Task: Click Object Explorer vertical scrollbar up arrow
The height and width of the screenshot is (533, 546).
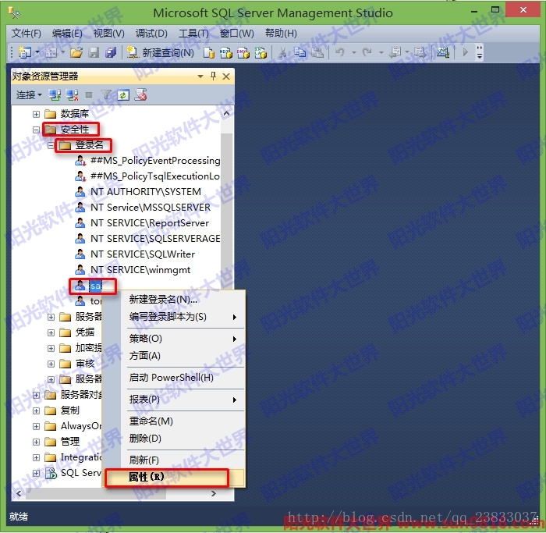Action: click(226, 114)
